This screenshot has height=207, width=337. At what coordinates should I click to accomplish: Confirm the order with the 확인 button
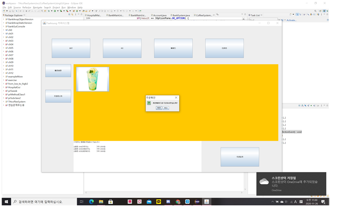[x=159, y=108]
